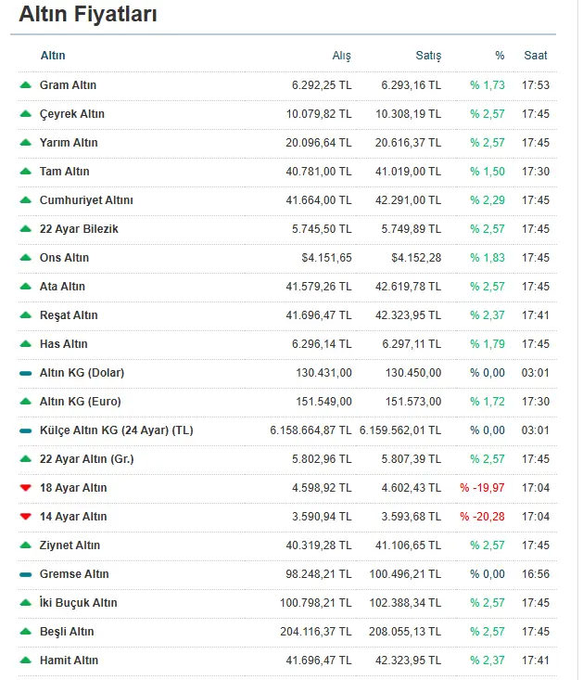Click the blue flat indicator beside Altın KG (Dolar)
583x680 pixels.
tap(26, 373)
